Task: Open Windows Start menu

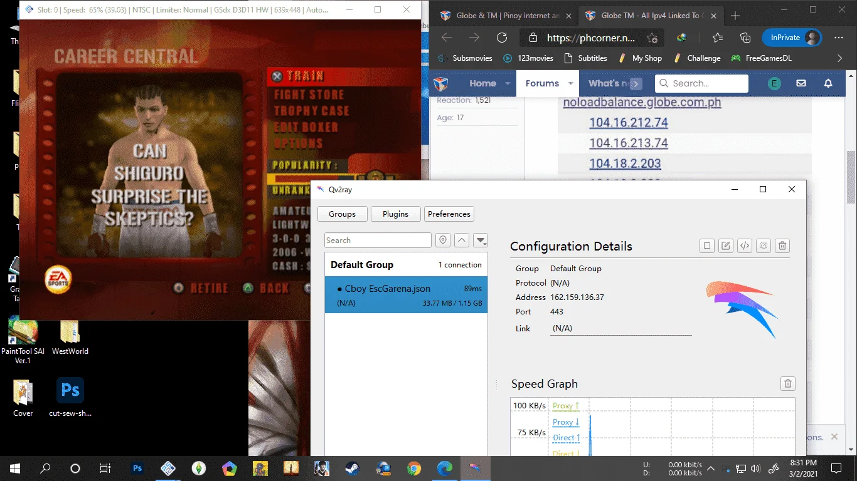Action: pos(14,468)
